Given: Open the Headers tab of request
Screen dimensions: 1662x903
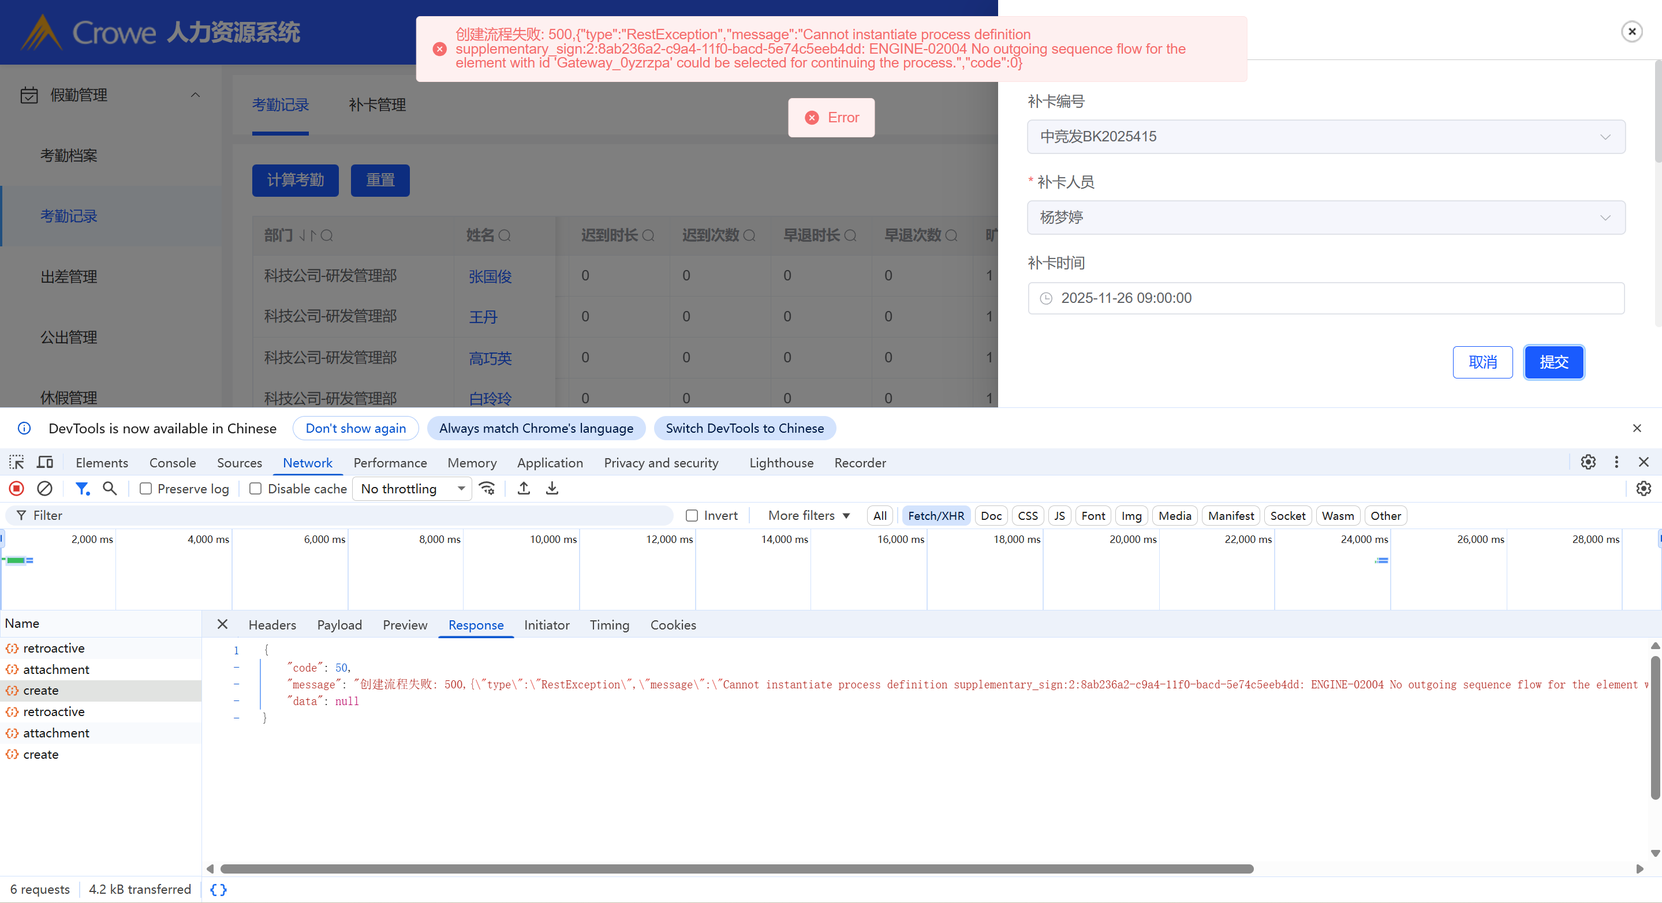Looking at the screenshot, I should (272, 624).
